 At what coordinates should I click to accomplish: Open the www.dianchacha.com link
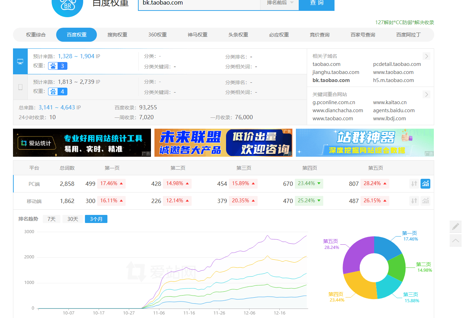338,110
